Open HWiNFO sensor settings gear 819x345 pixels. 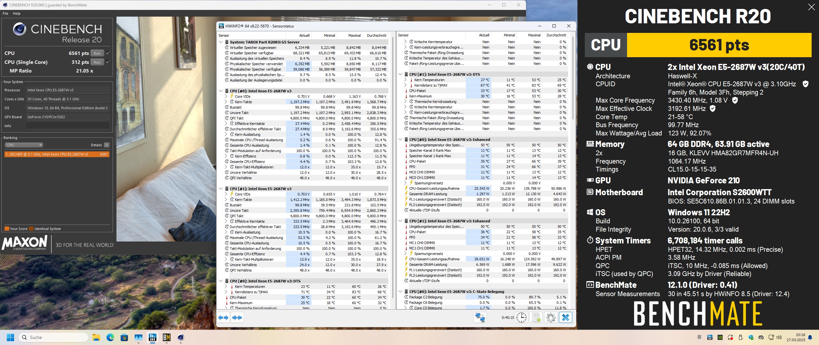pyautogui.click(x=551, y=318)
